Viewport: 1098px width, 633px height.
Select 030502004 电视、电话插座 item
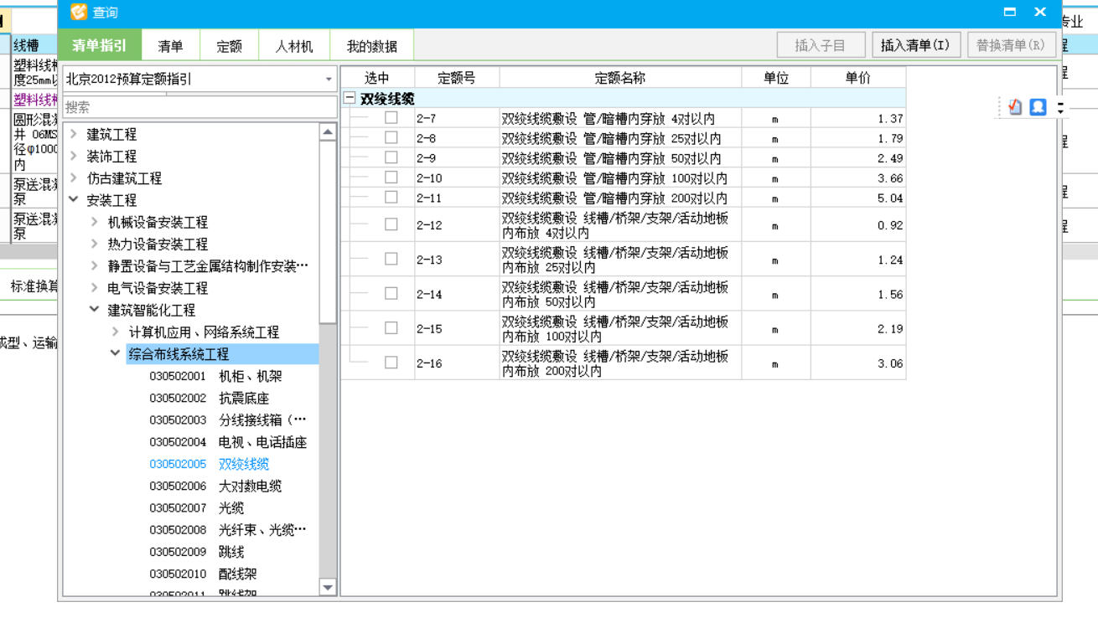click(229, 441)
